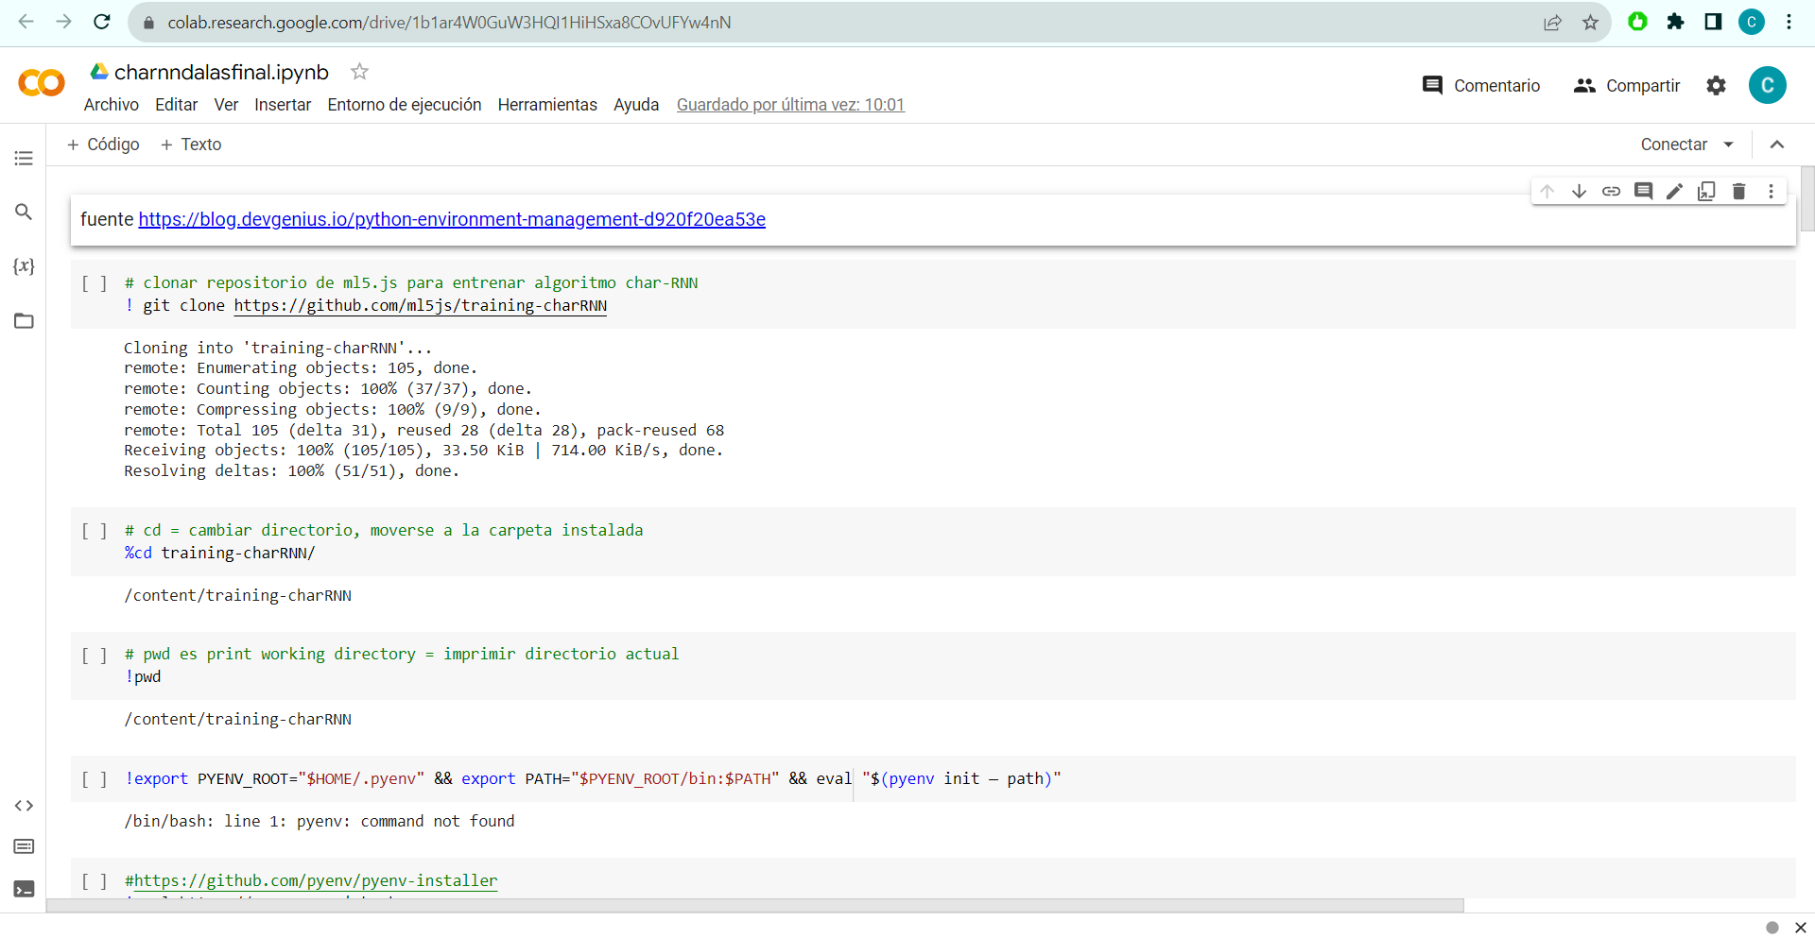Viewport: 1815px width, 938px height.
Task: Open Archivo menu
Action: pyautogui.click(x=112, y=105)
